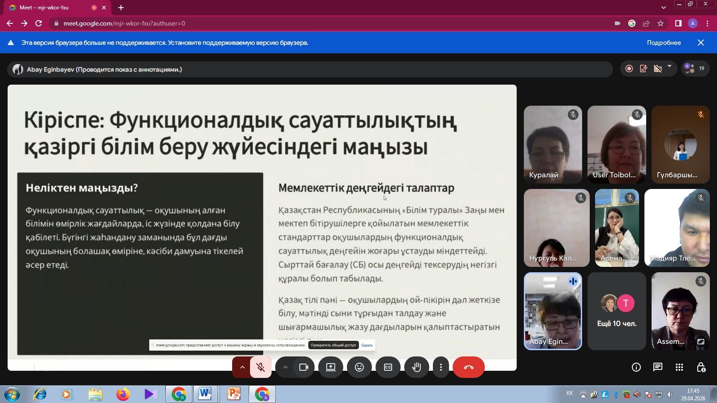
Task: Open meeting details info icon
Action: [x=636, y=367]
